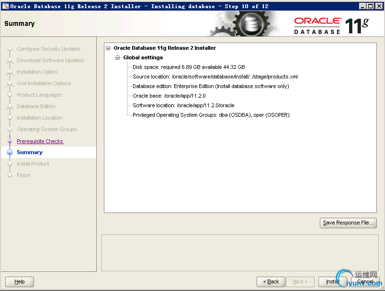Click the disabled Next button
This screenshot has width=385, height=291.
click(x=300, y=282)
